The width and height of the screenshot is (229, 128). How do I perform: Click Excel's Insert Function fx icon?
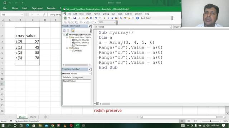pyautogui.click(x=44, y=15)
